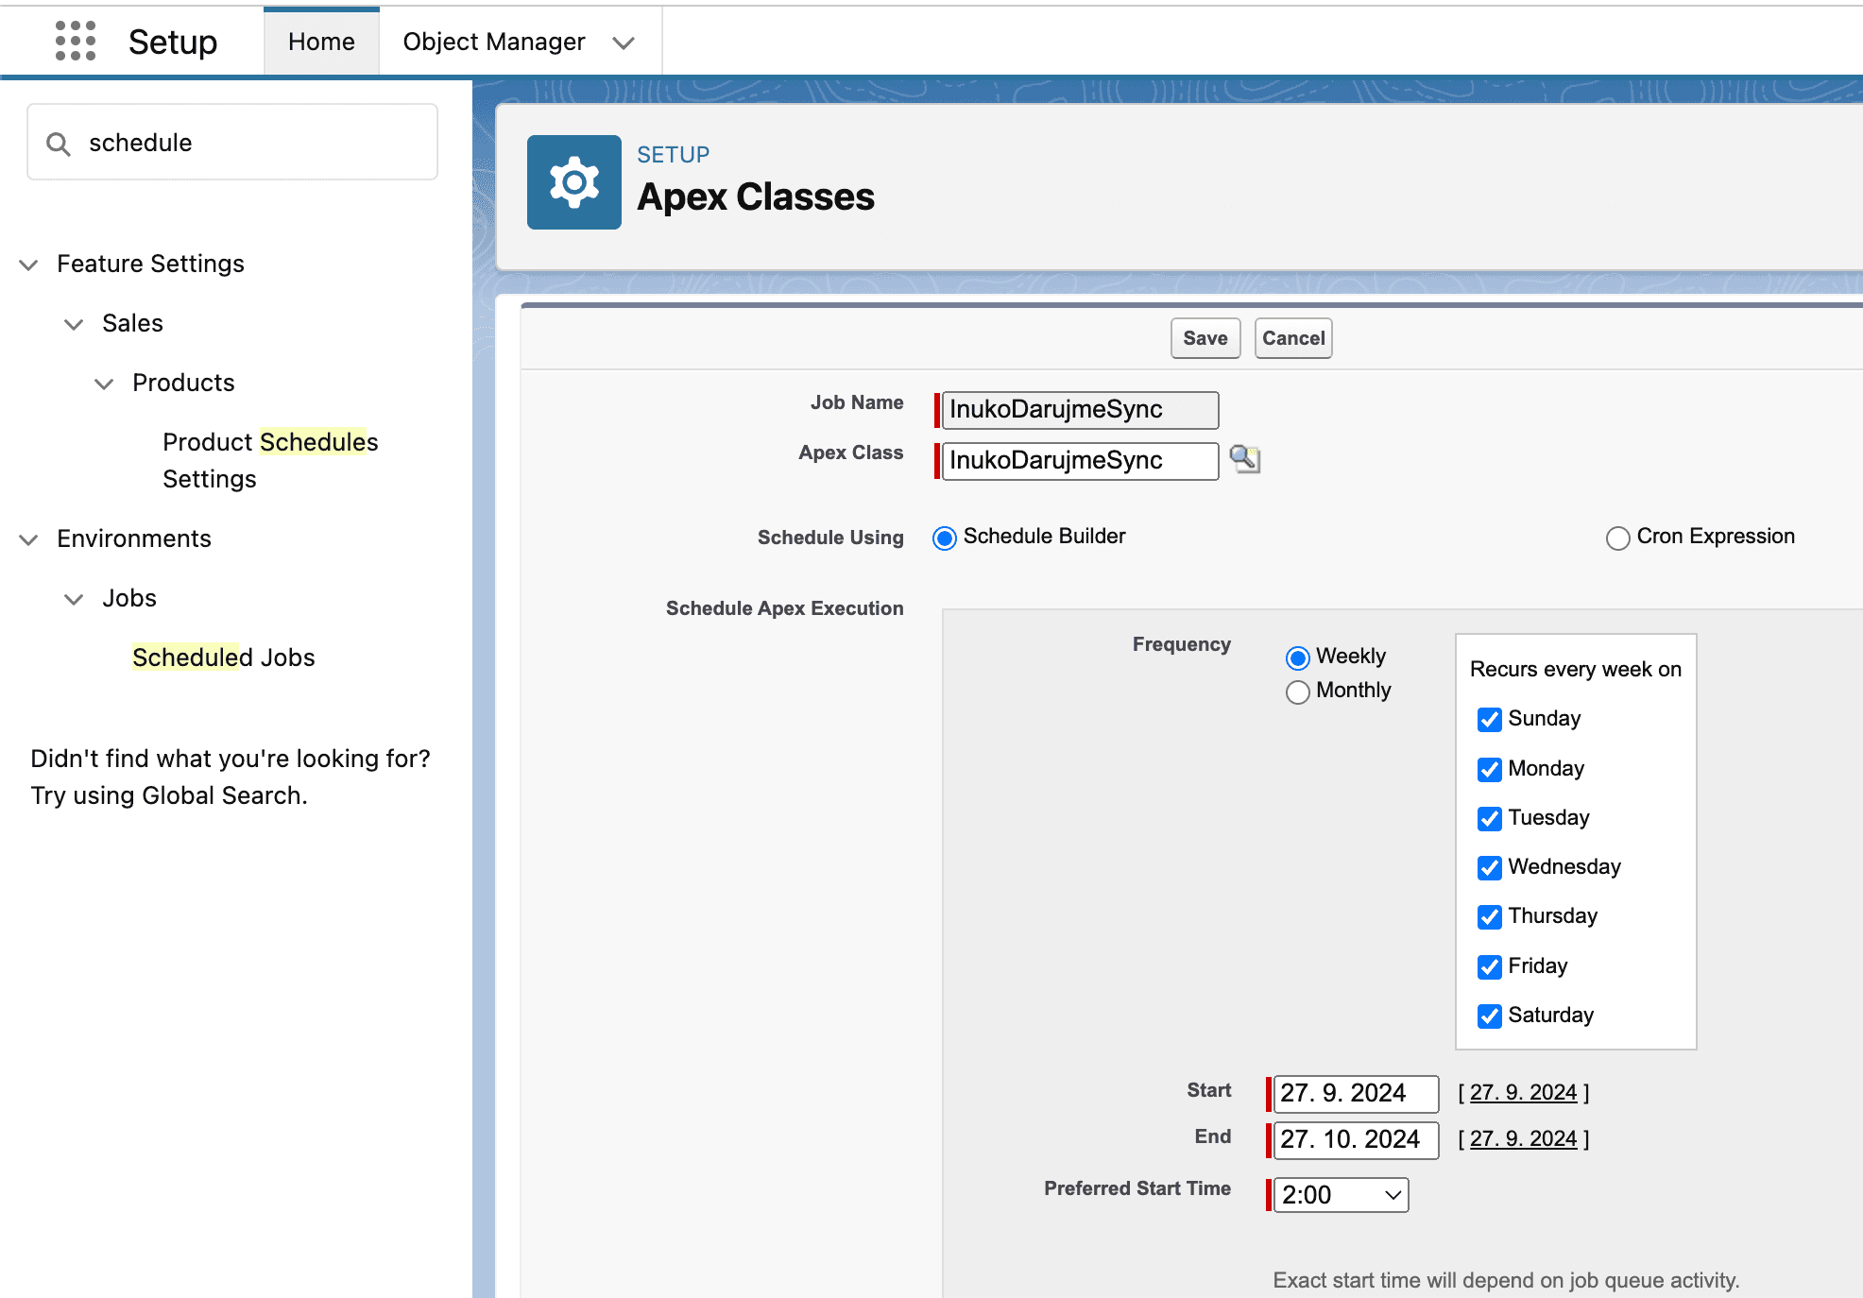
Task: Uncheck the Sunday checkbox
Action: click(x=1490, y=720)
